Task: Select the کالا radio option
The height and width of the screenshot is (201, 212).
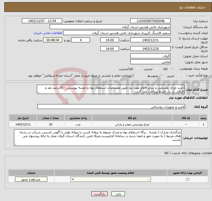Action: (172, 69)
